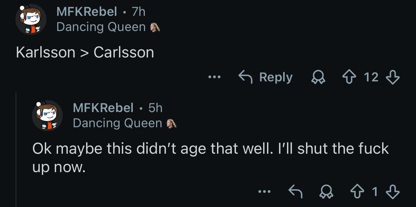Screen dimensions: 416x207
Task: Open MFKRebel's profile from the top comment
Action: 86,11
